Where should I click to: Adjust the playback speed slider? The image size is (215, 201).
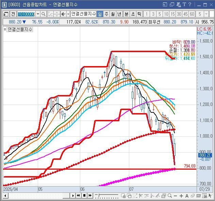106,196
